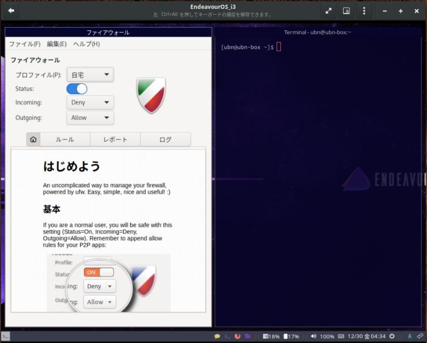Launch the terminal icon in the bottom bar
The height and width of the screenshot is (343, 427).
tap(227, 336)
